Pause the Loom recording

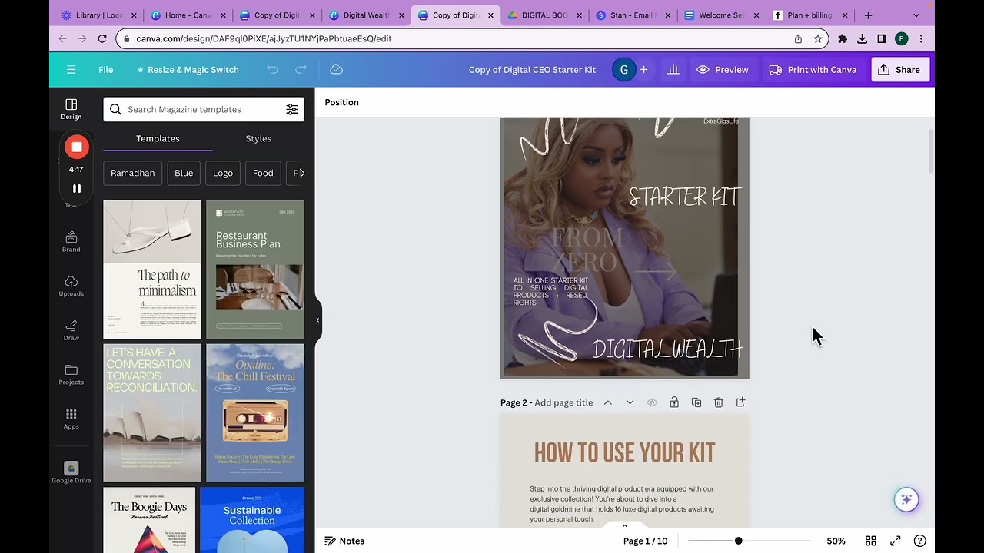[x=76, y=188]
